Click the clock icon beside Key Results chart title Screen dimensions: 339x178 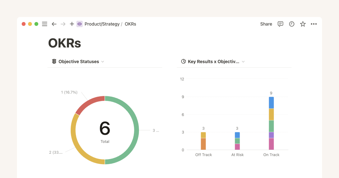183,61
